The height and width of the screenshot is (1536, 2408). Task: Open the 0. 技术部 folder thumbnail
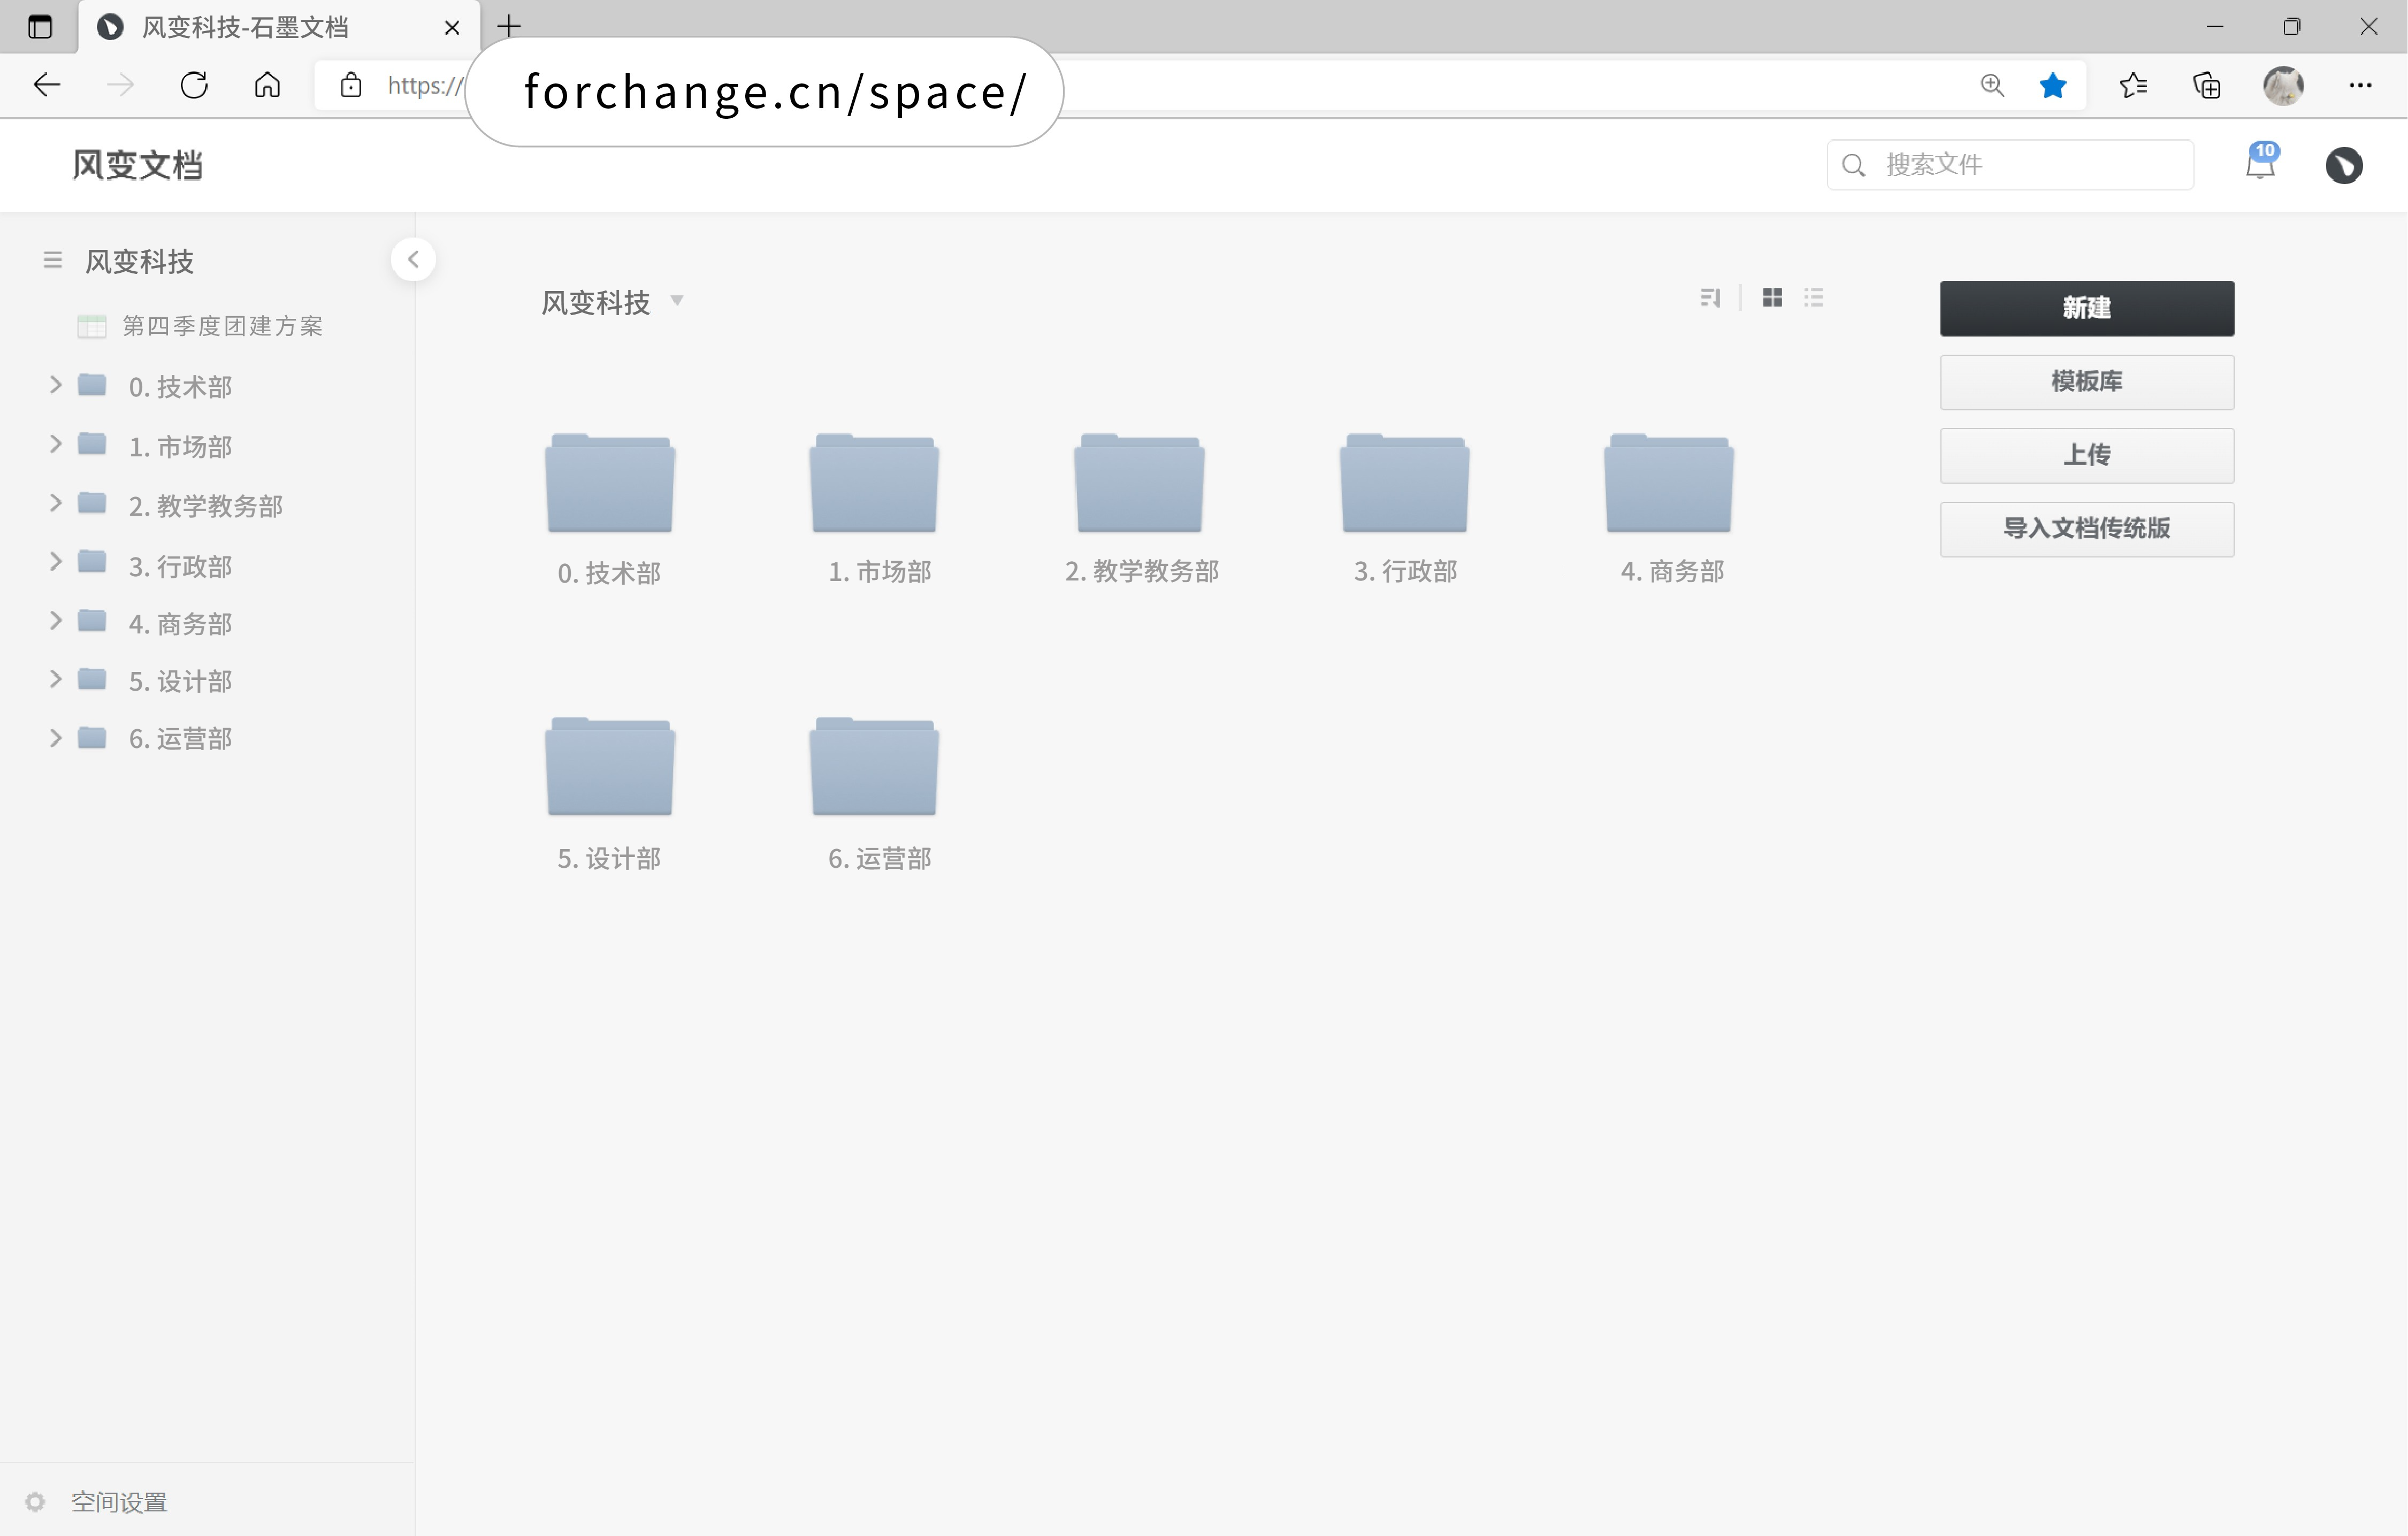click(610, 483)
